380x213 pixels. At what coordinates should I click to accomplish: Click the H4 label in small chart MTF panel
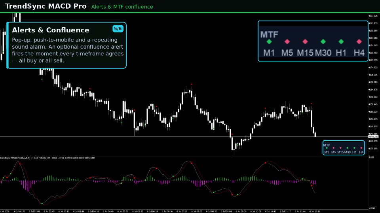click(361, 152)
